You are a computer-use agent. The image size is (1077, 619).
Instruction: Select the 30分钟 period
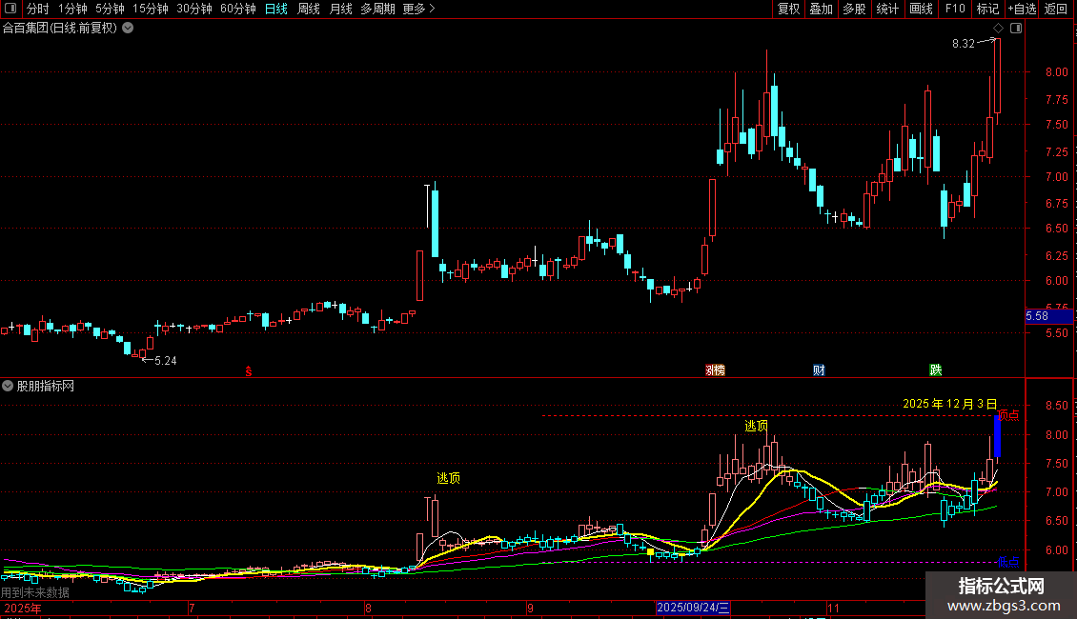point(194,9)
